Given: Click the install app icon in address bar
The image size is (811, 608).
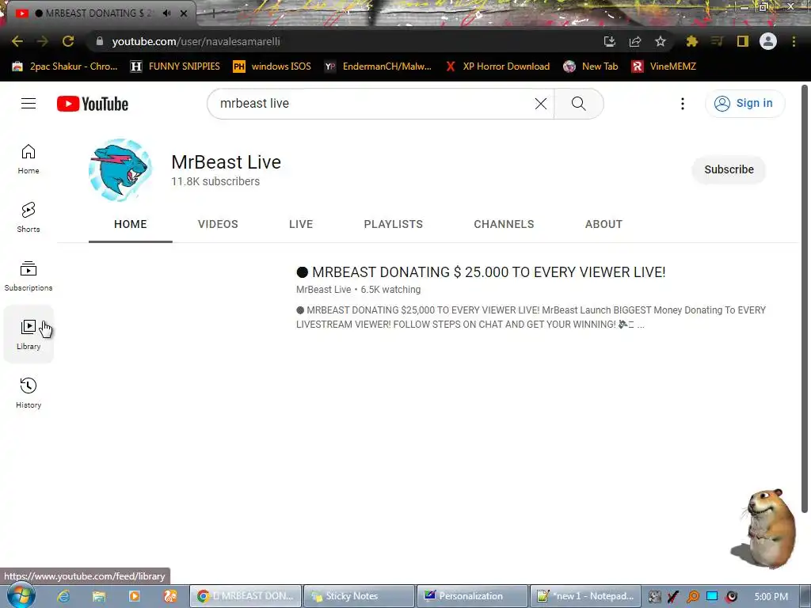Looking at the screenshot, I should click(x=609, y=41).
